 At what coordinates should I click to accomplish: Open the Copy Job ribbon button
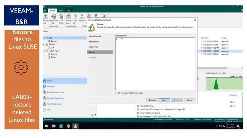click(x=74, y=19)
